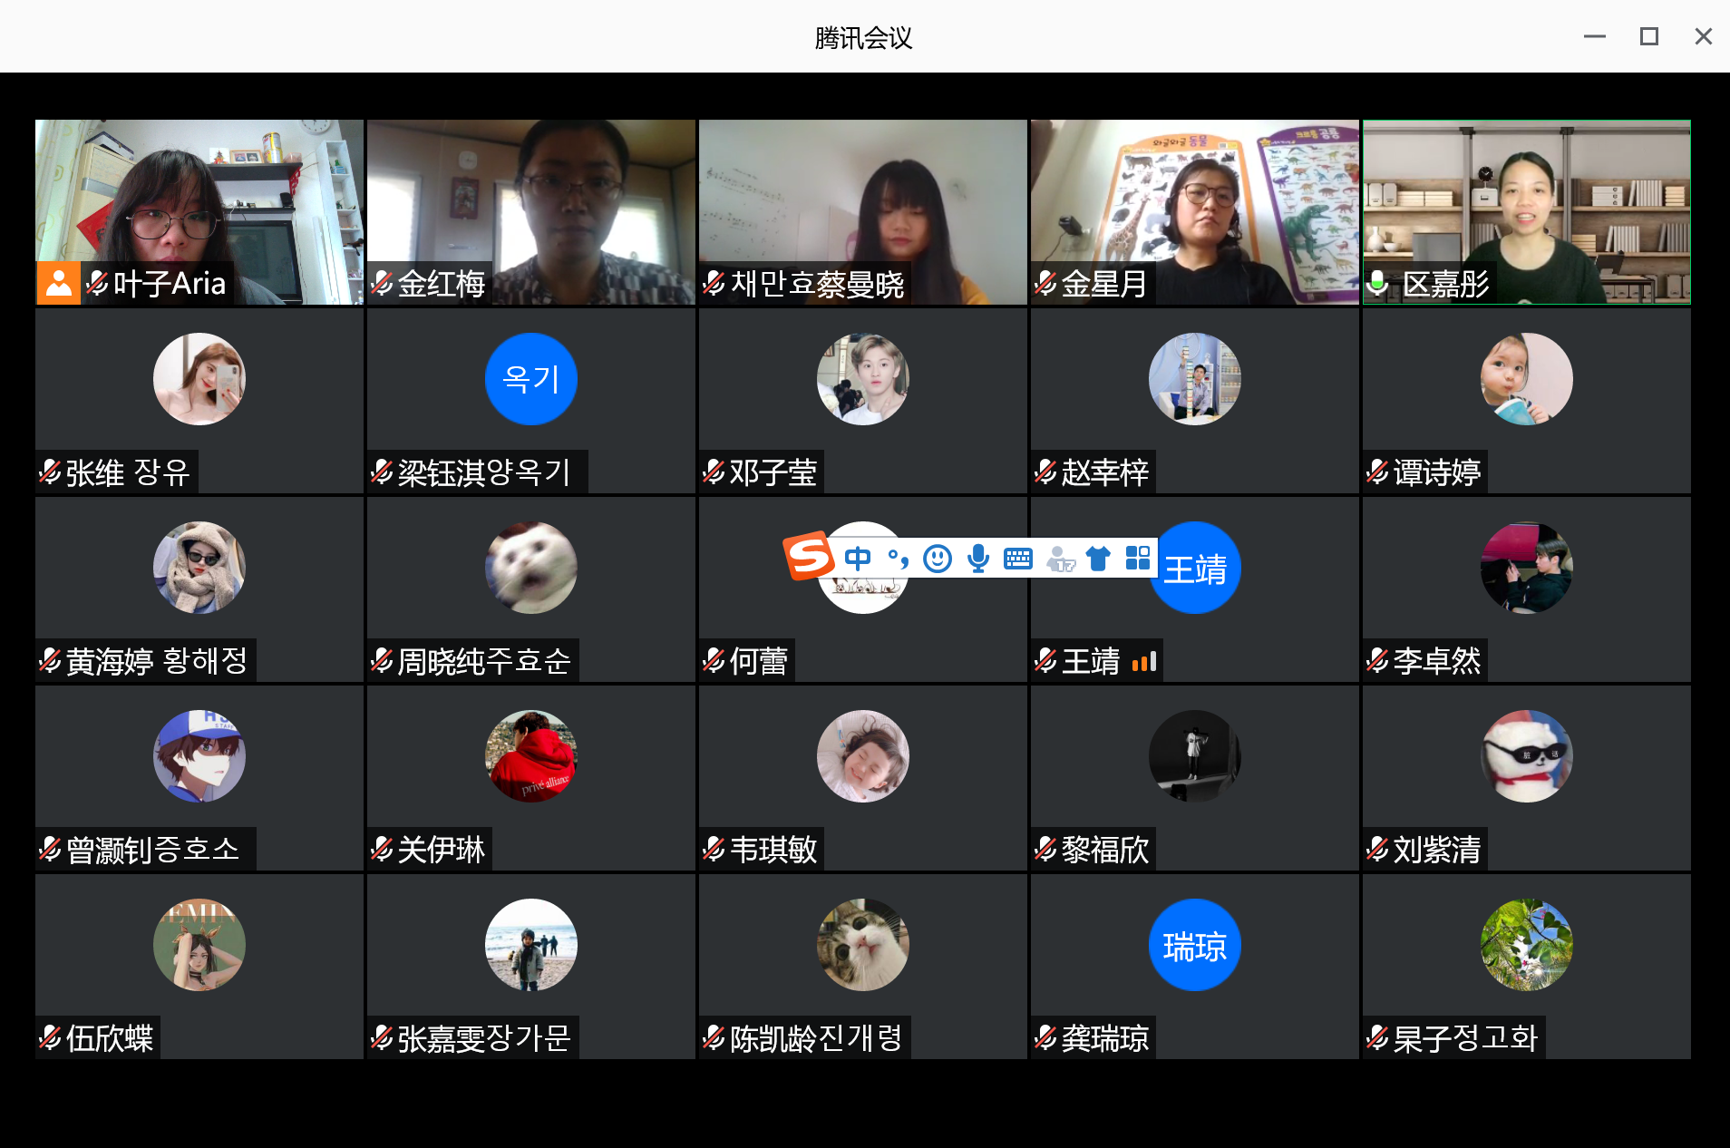Screen dimensions: 1730x1148
Task: Click the name label 周晓纯주효순
Action: pos(484,661)
